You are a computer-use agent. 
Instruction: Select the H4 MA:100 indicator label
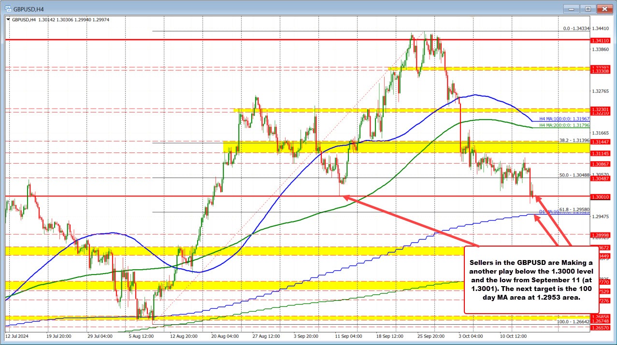(564, 118)
